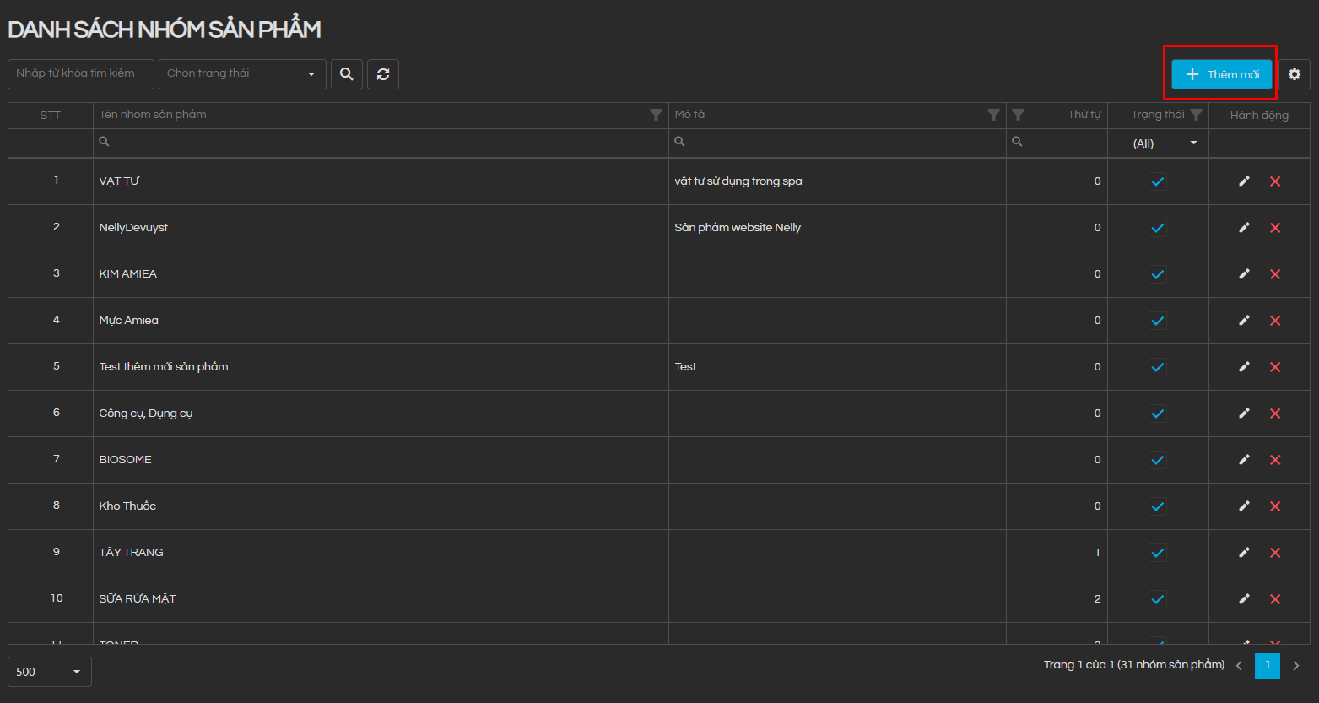
Task: Click pencil icon for KIM AMIEA row
Action: pyautogui.click(x=1244, y=274)
